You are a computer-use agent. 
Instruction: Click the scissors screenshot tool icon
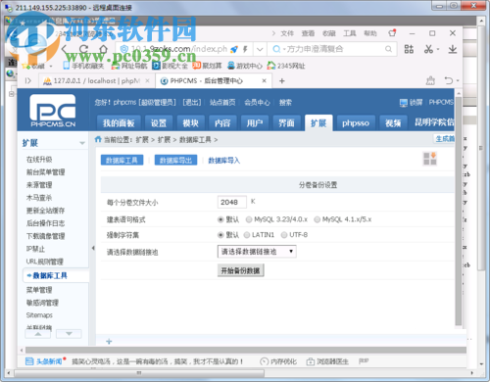click(x=428, y=49)
